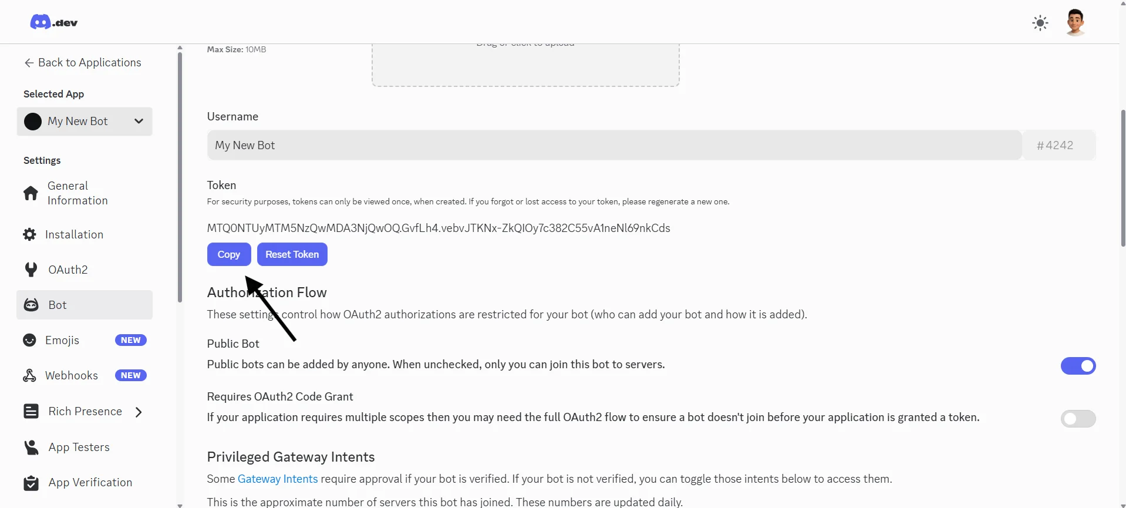This screenshot has width=1126, height=508.
Task: Click the OAuth2 wrench icon
Action: click(31, 270)
